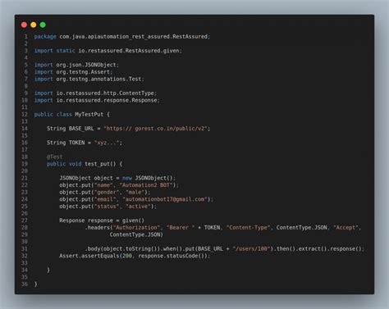Click the red close window dot
The image size is (389, 309).
tap(24, 25)
